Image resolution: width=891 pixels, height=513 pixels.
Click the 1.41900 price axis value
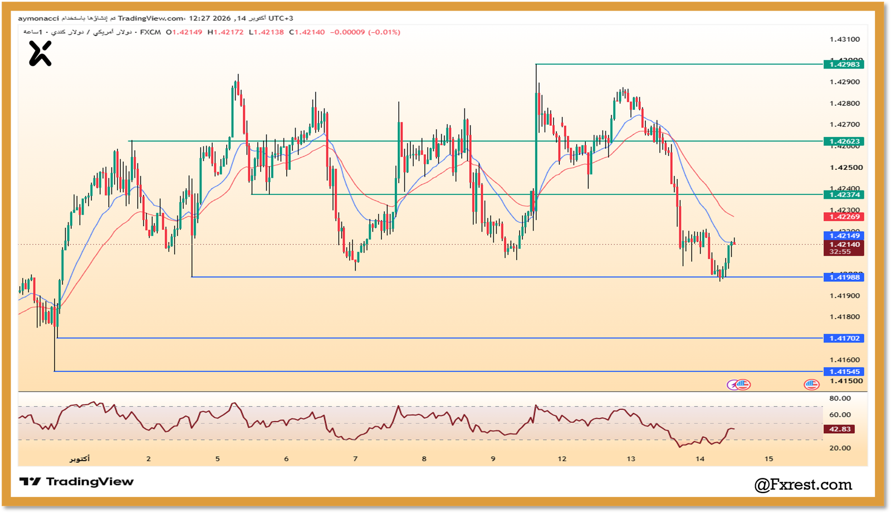845,295
